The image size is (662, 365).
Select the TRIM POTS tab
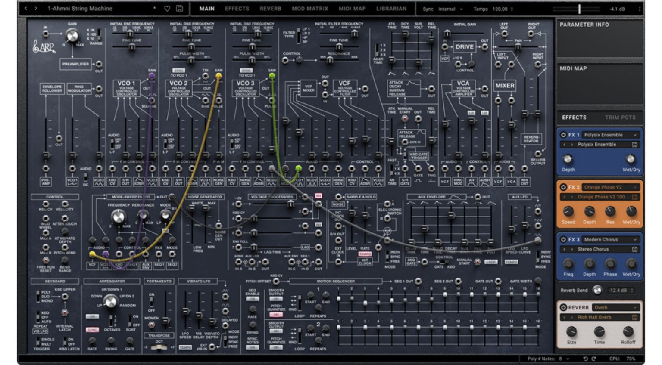tap(621, 117)
